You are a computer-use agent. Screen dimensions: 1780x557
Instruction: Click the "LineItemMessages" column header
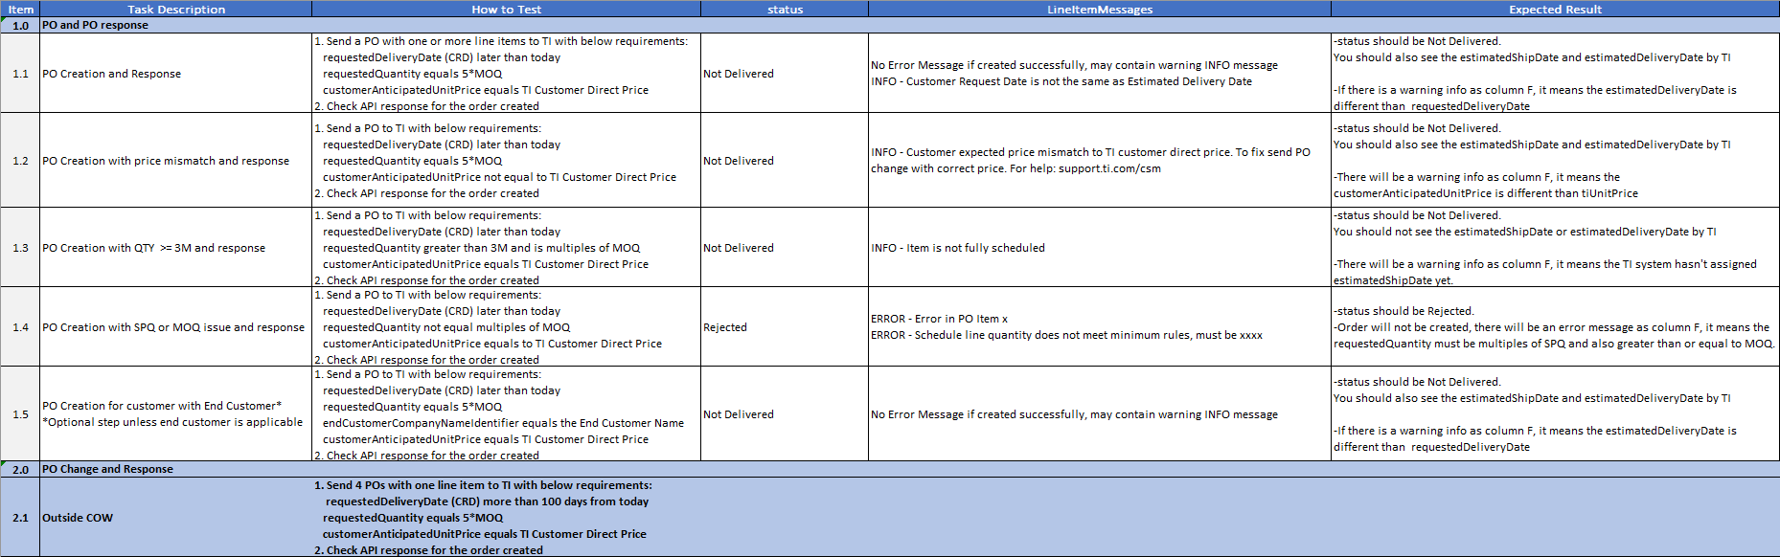[x=1099, y=10]
